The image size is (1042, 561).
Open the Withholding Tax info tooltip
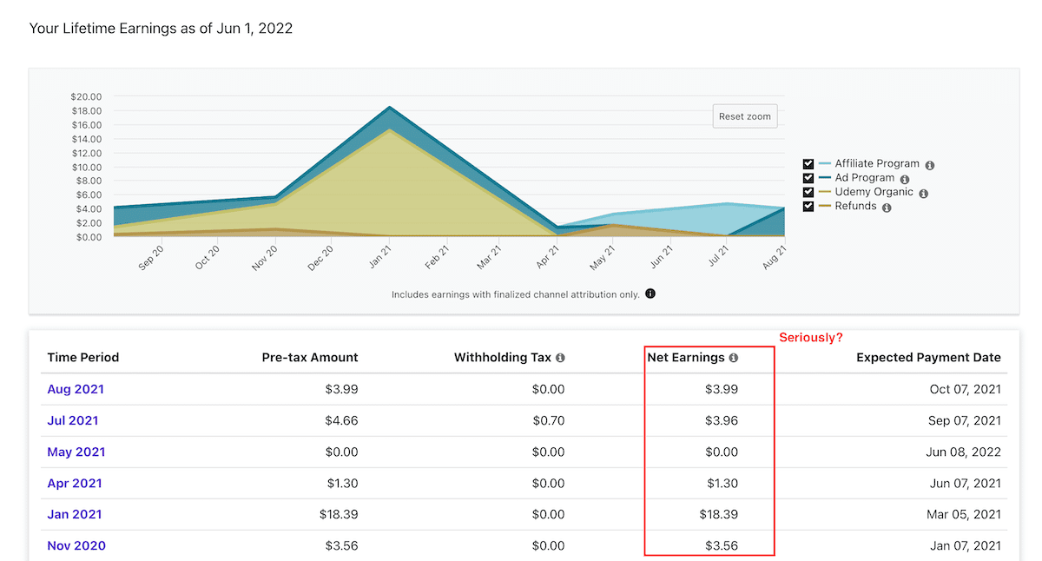(560, 357)
